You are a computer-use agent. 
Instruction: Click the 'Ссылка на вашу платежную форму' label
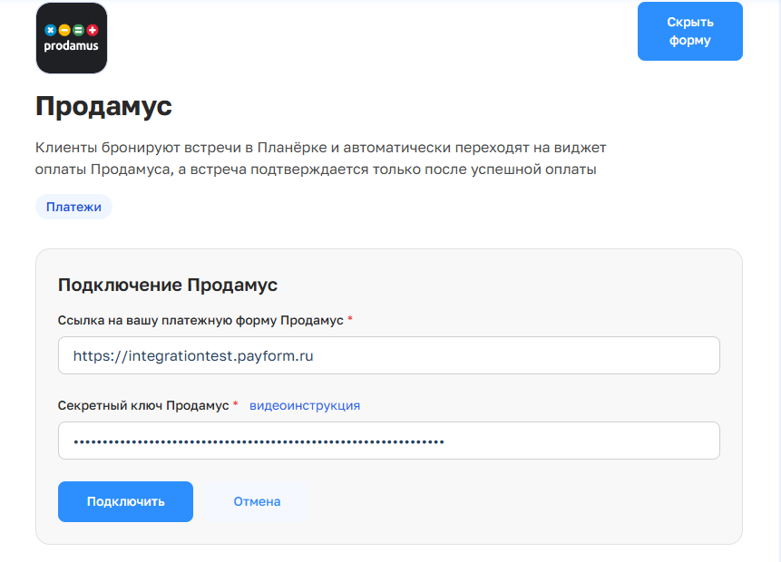[200, 321]
